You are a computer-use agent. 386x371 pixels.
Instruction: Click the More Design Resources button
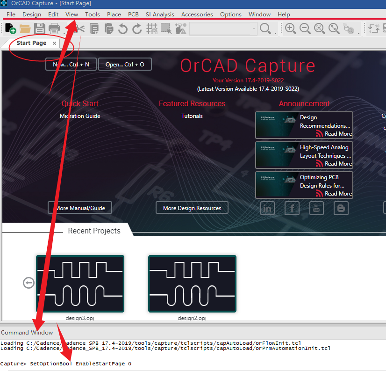192,208
